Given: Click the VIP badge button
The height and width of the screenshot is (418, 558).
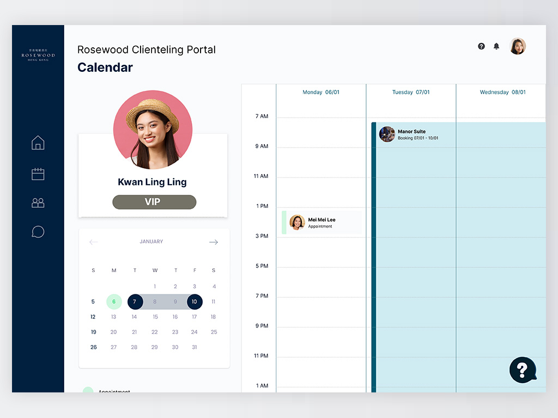Looking at the screenshot, I should [x=154, y=202].
